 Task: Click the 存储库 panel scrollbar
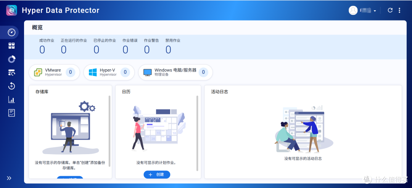(x=109, y=131)
